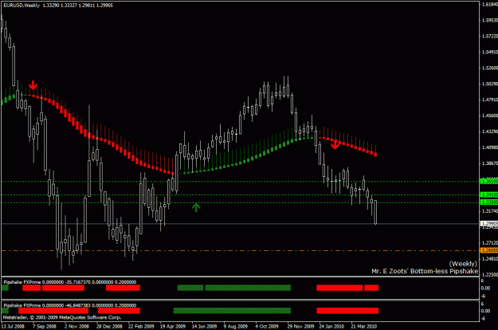Click Pipshake FXPrime label showing -35.7167370

point(70,282)
